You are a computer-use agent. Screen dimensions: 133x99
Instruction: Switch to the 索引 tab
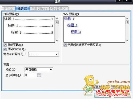[9, 9]
